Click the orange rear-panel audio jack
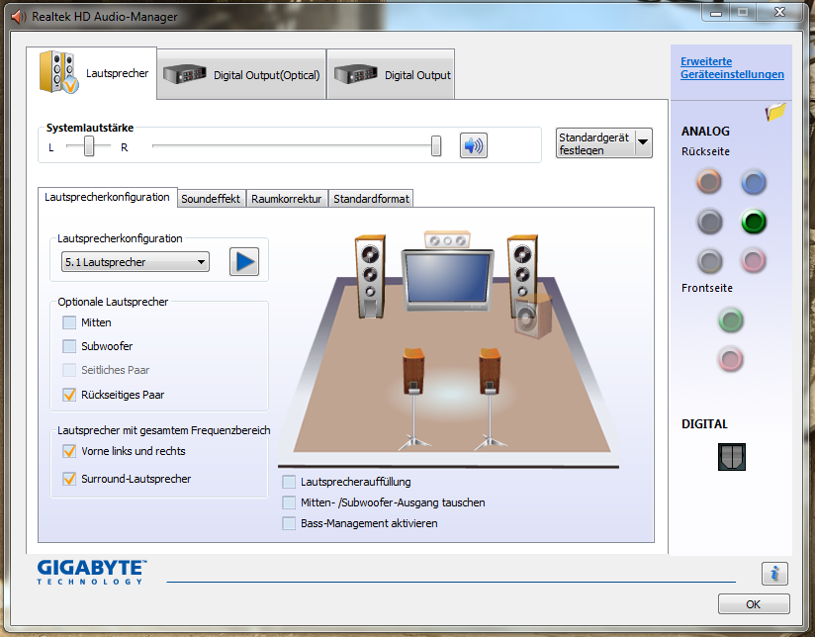 (x=709, y=182)
